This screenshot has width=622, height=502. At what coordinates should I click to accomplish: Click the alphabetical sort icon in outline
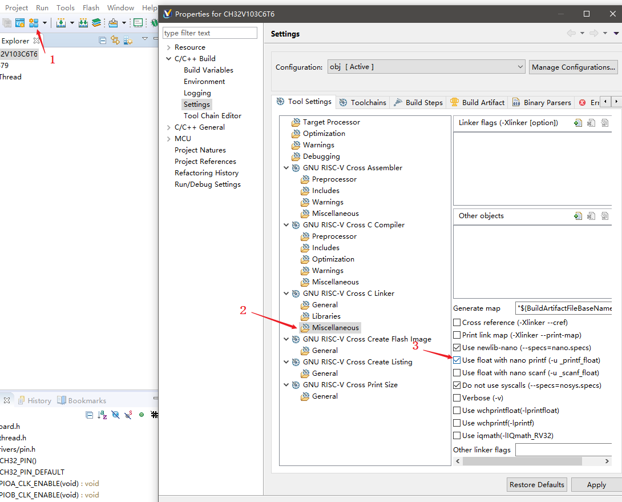pos(102,415)
